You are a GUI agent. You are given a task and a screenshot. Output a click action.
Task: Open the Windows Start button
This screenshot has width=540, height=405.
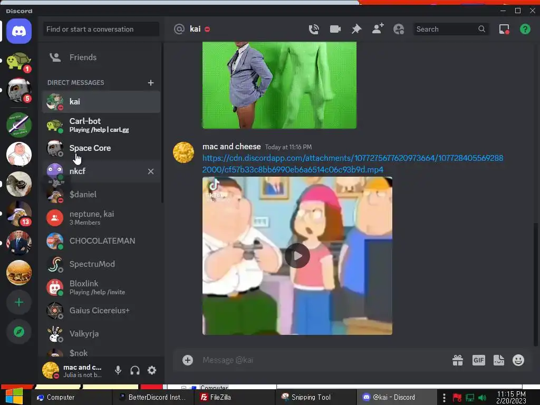tap(14, 396)
